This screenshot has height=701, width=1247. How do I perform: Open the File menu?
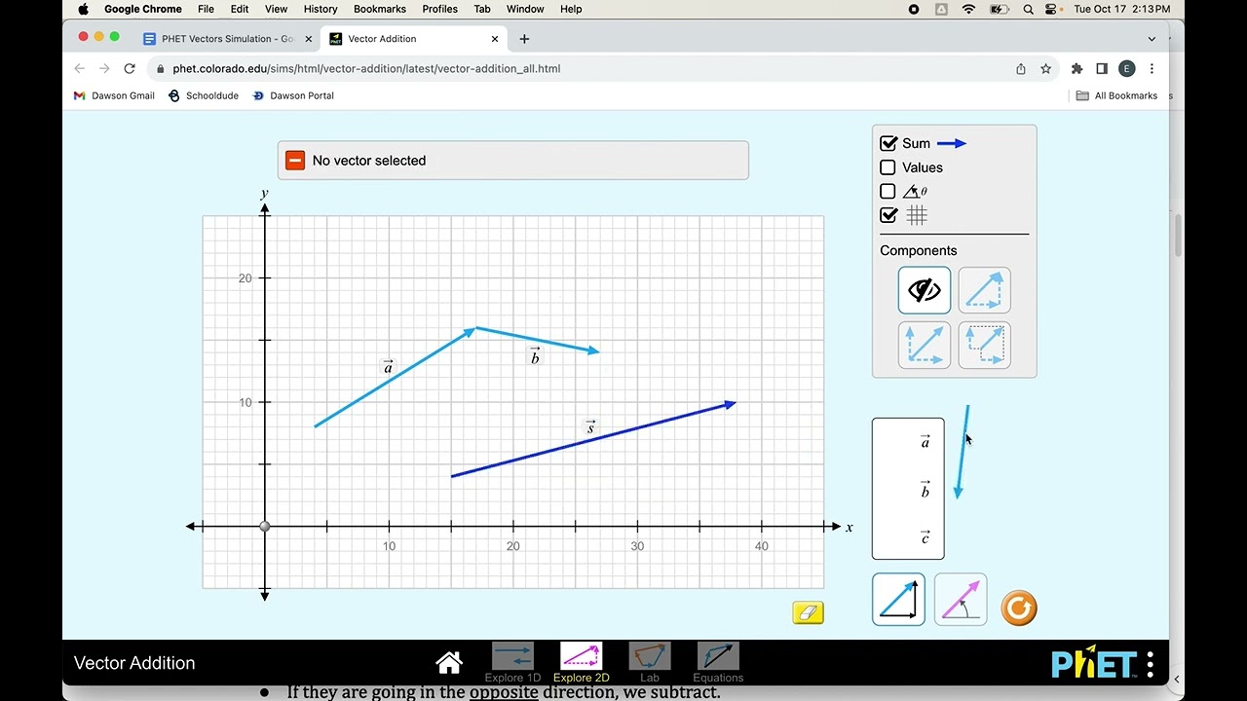point(206,9)
